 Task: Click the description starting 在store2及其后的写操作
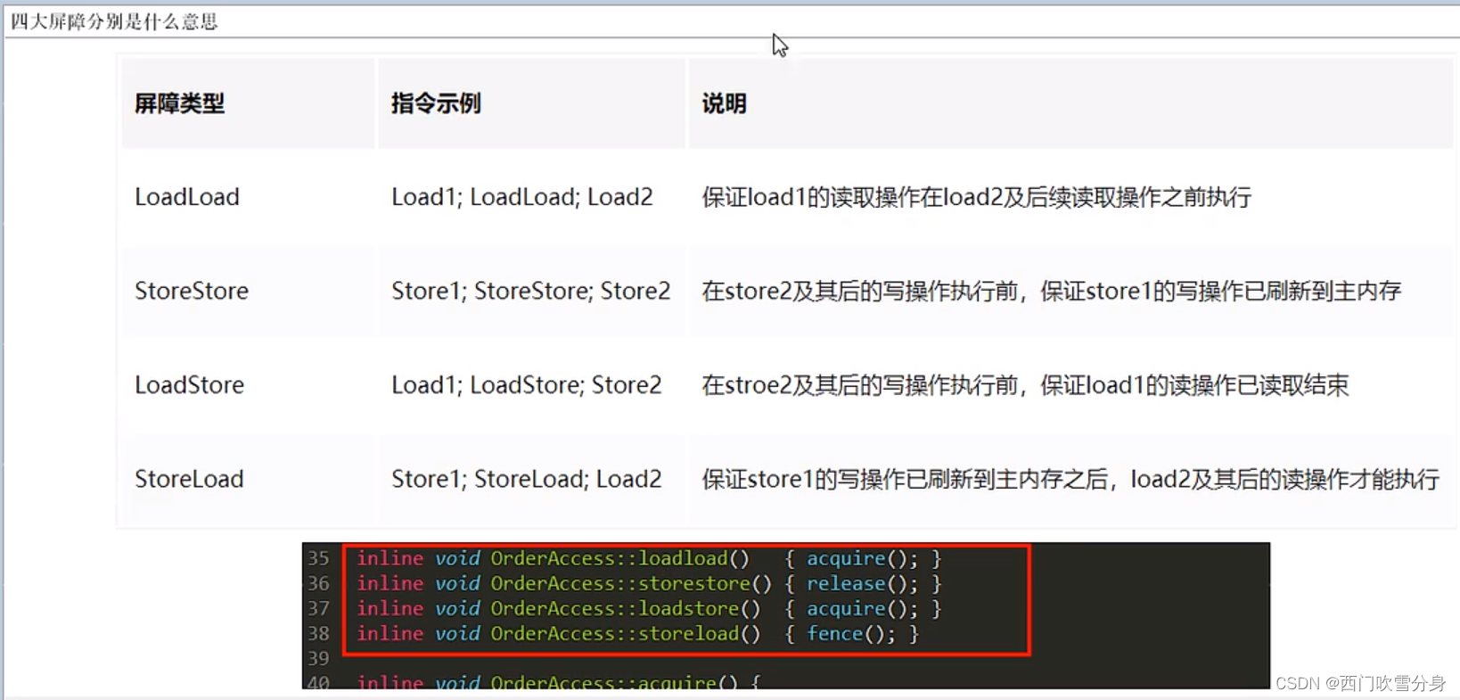[1052, 291]
